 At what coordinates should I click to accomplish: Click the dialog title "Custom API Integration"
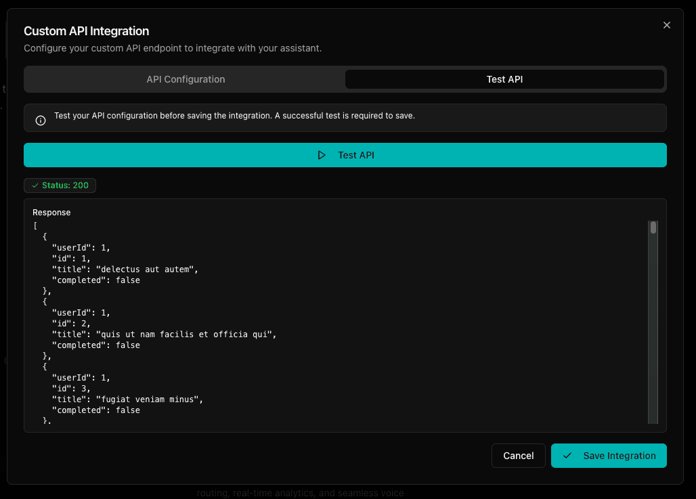(86, 31)
